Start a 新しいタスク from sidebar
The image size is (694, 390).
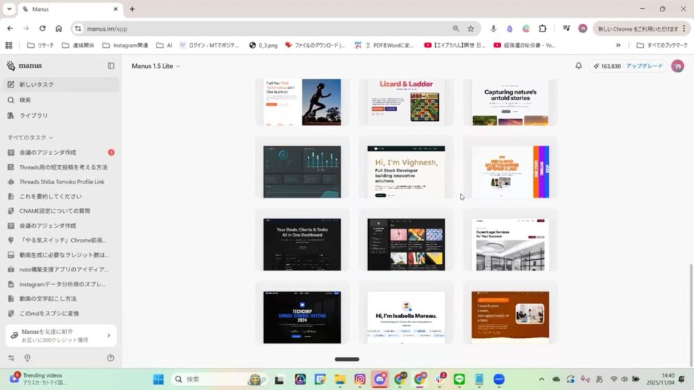(x=37, y=85)
